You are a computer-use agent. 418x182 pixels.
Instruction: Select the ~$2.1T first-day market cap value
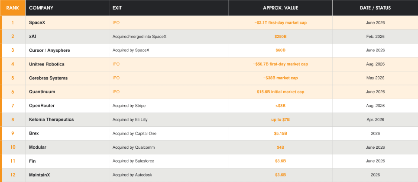pos(280,22)
